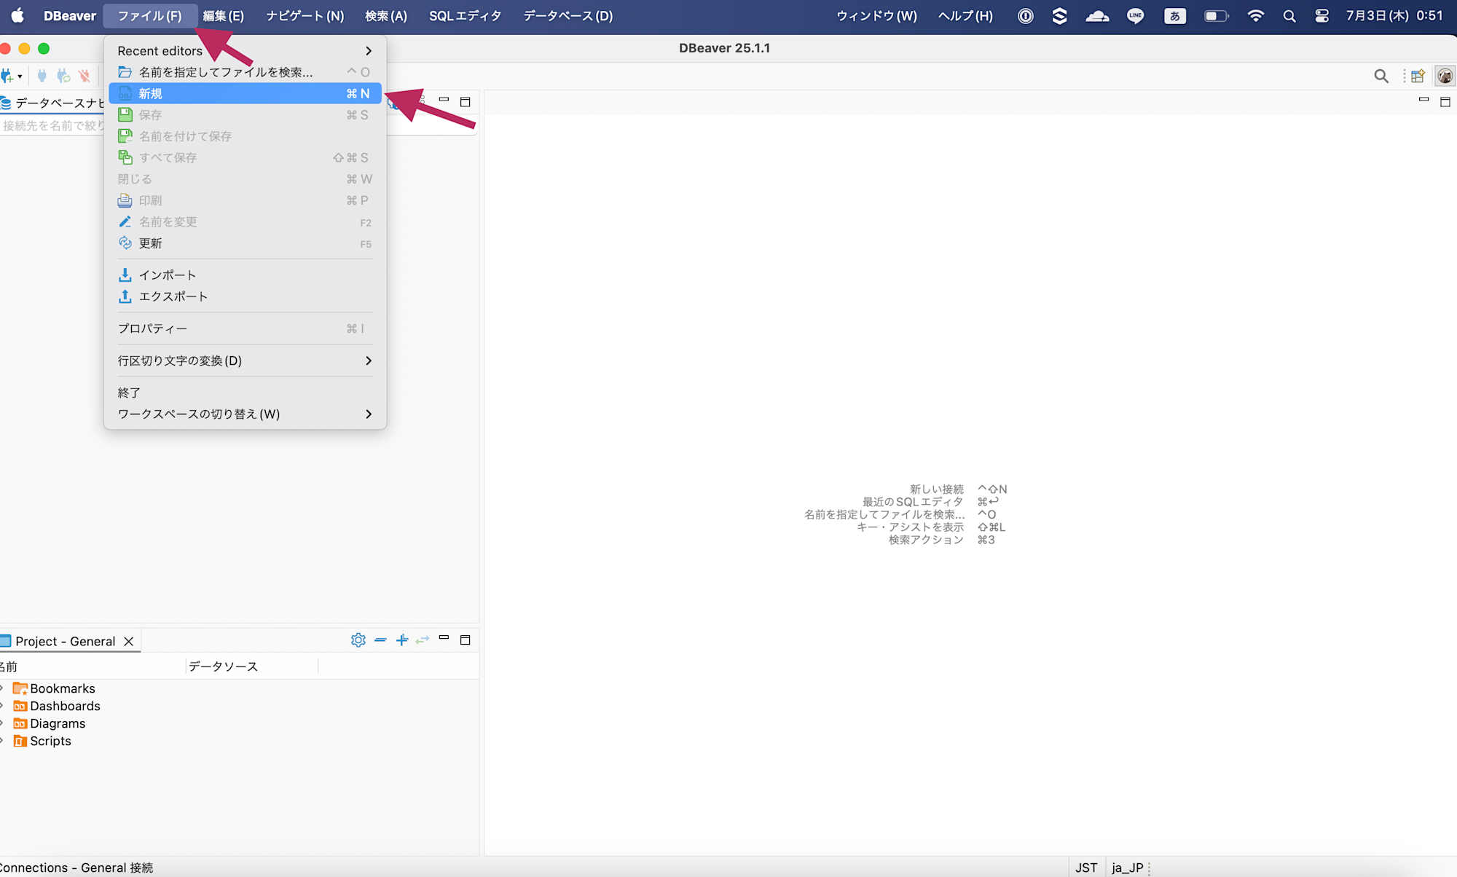Click the Cloudflare cloud menu bar icon
Image resolution: width=1457 pixels, height=877 pixels.
(1097, 15)
